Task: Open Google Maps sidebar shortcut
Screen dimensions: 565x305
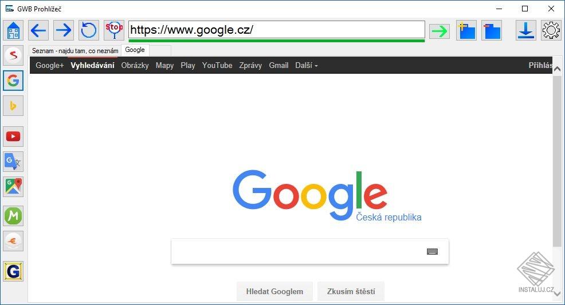Action: (13, 187)
